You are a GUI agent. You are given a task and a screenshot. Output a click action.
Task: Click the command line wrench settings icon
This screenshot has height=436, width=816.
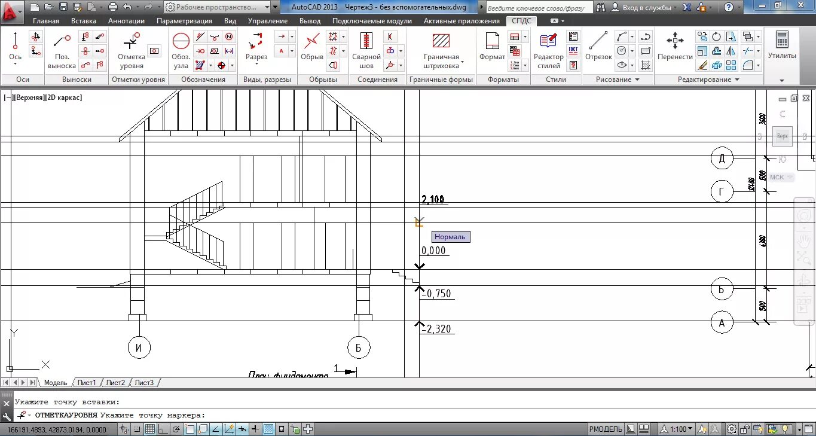[x=7, y=416]
